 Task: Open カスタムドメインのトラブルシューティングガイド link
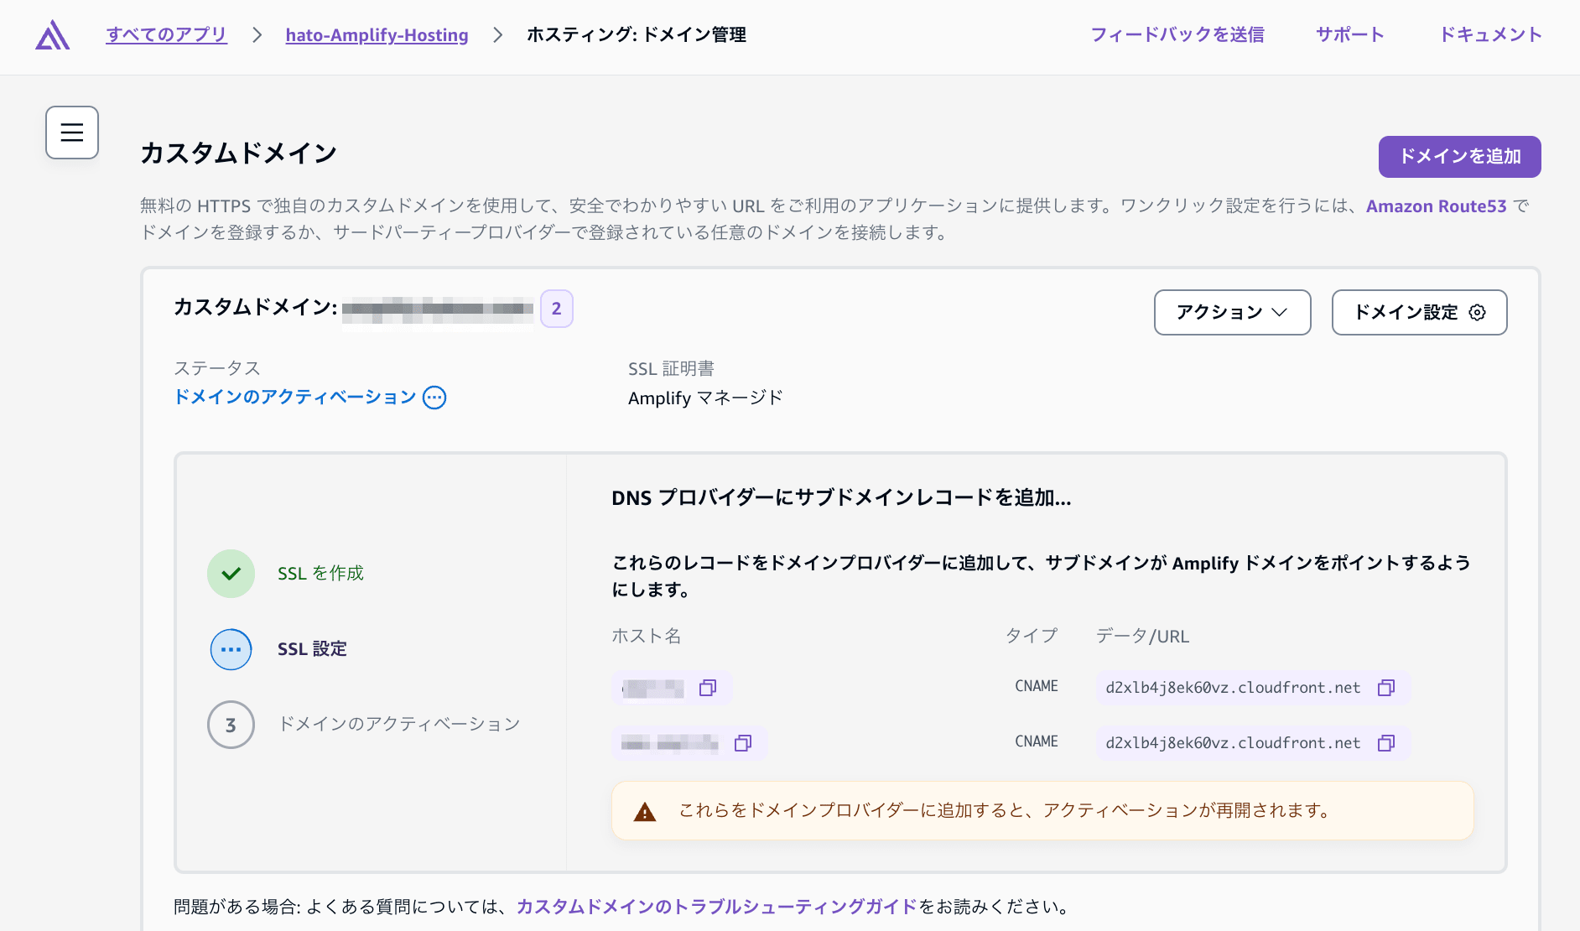tap(717, 907)
